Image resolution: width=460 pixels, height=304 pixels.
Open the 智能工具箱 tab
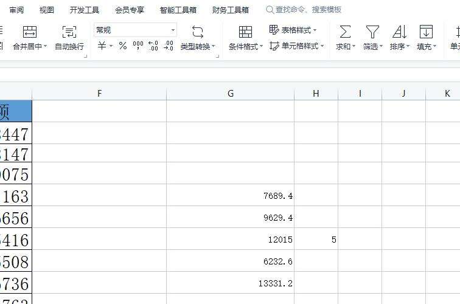(x=178, y=10)
